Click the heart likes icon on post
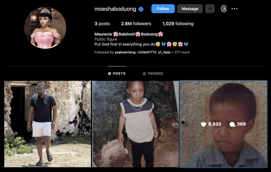Viewport: 271px width, 172px height. coord(204,124)
